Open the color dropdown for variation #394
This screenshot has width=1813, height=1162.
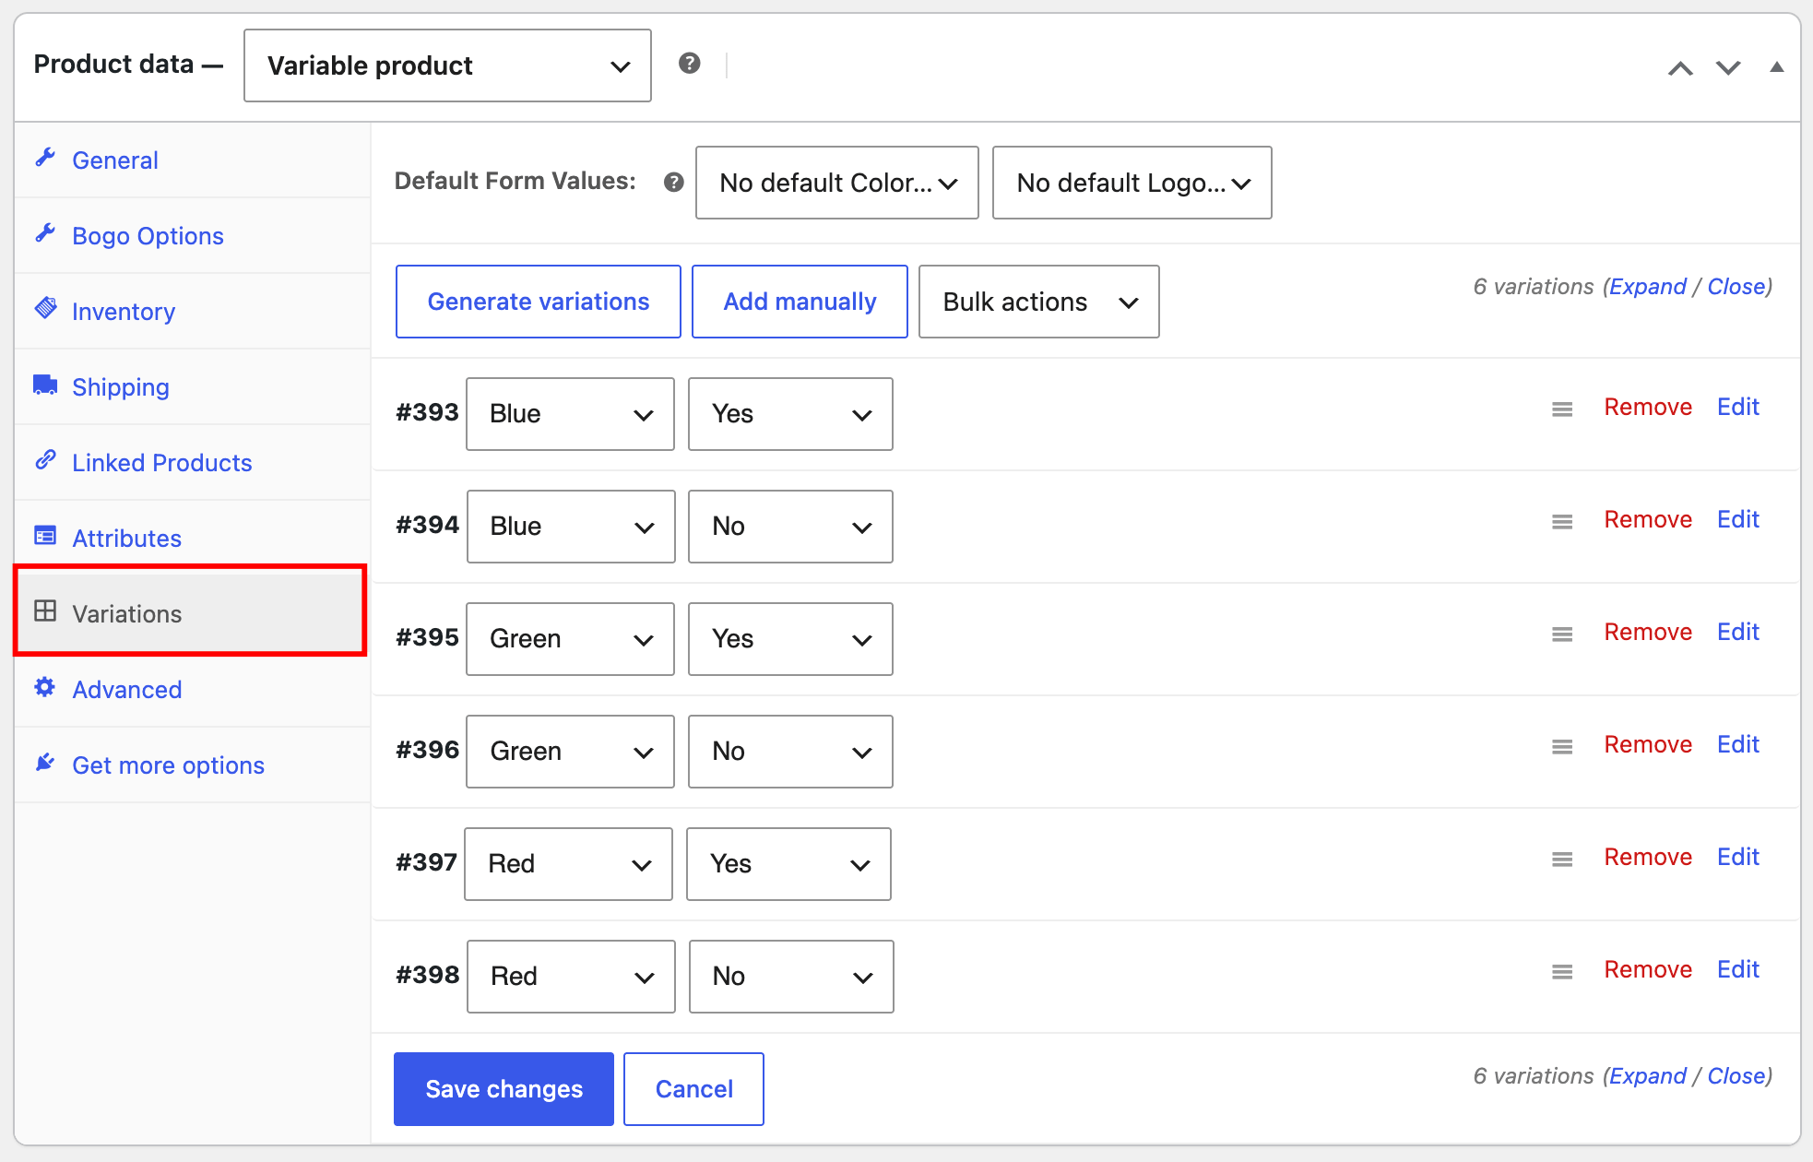571,527
